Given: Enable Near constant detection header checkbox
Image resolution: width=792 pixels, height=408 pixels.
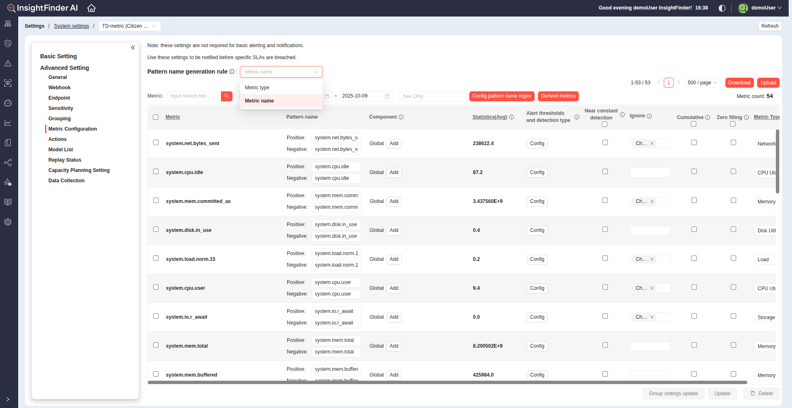Looking at the screenshot, I should tap(605, 124).
